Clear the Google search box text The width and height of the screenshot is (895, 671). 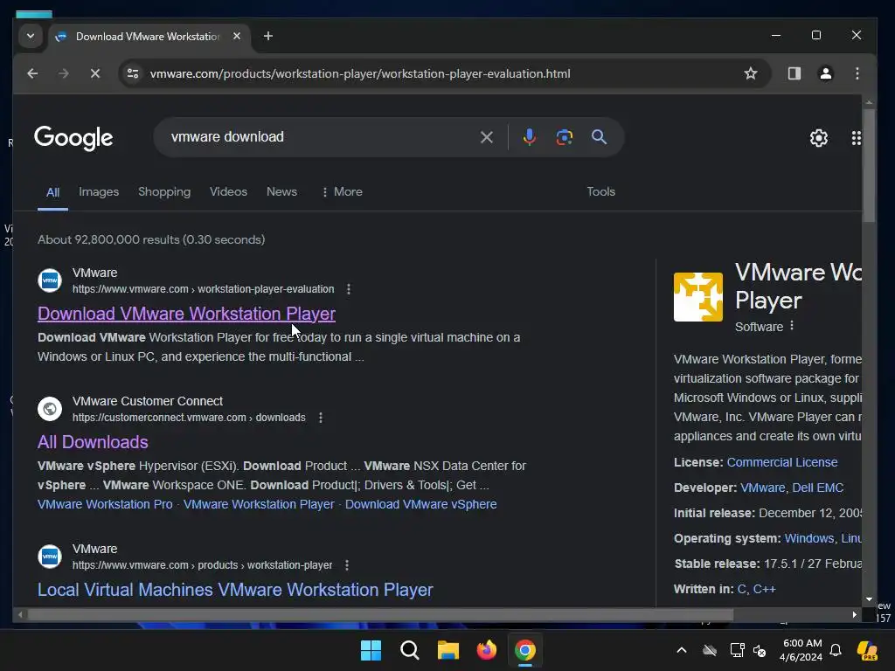tap(486, 137)
